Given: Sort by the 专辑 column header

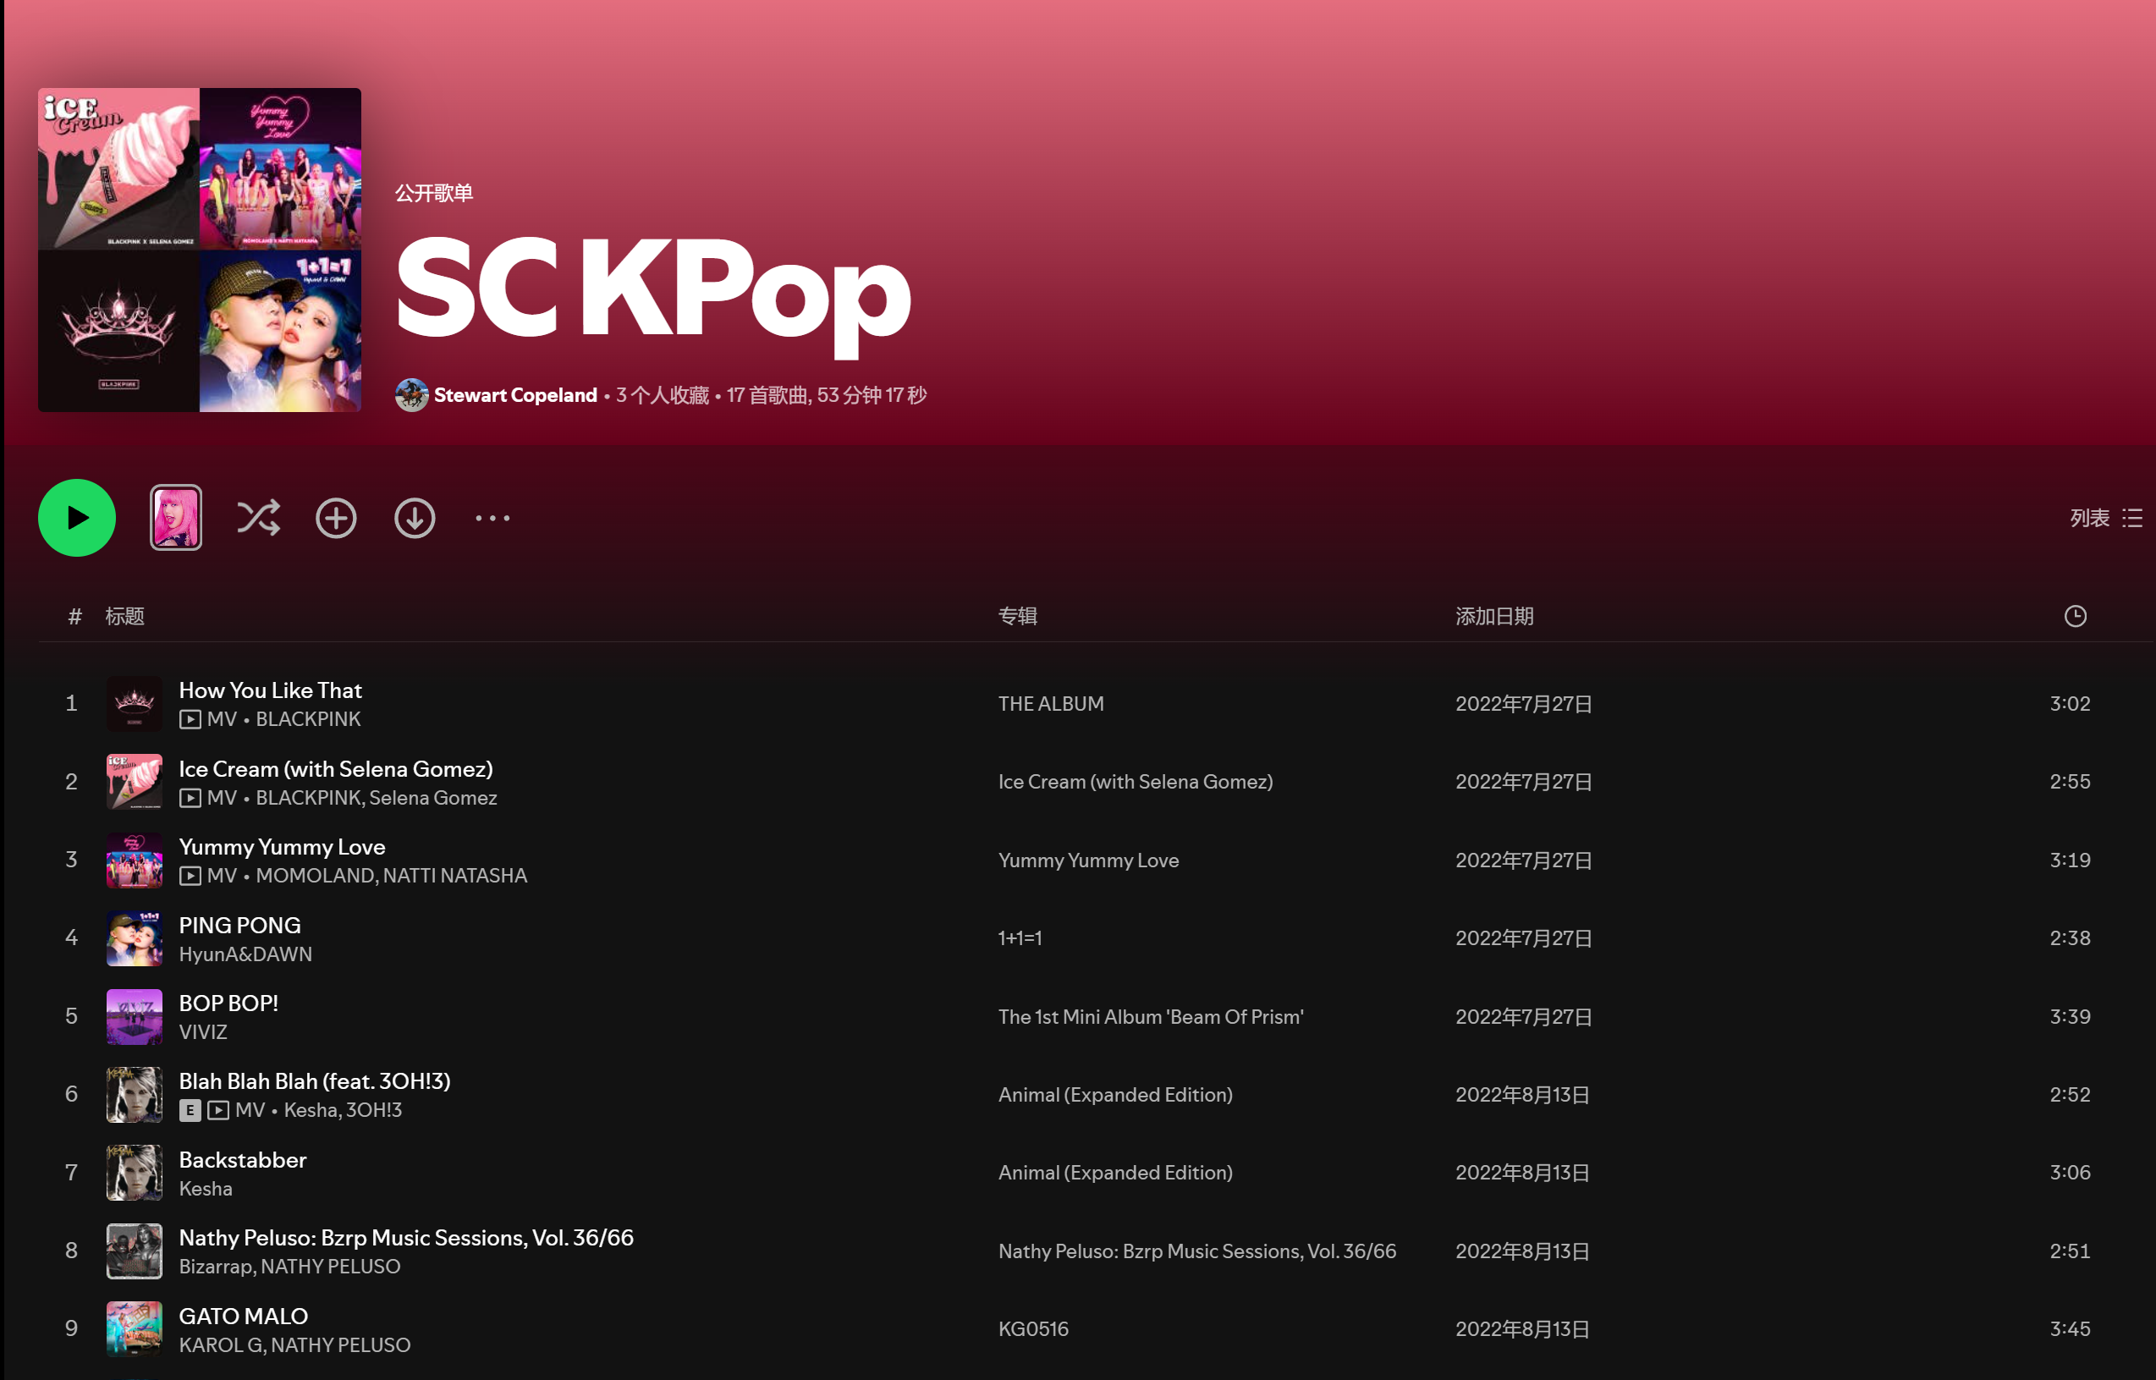Looking at the screenshot, I should click(x=1017, y=616).
